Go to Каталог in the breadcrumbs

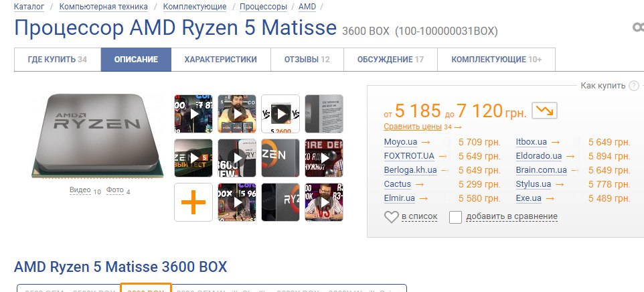click(x=29, y=7)
